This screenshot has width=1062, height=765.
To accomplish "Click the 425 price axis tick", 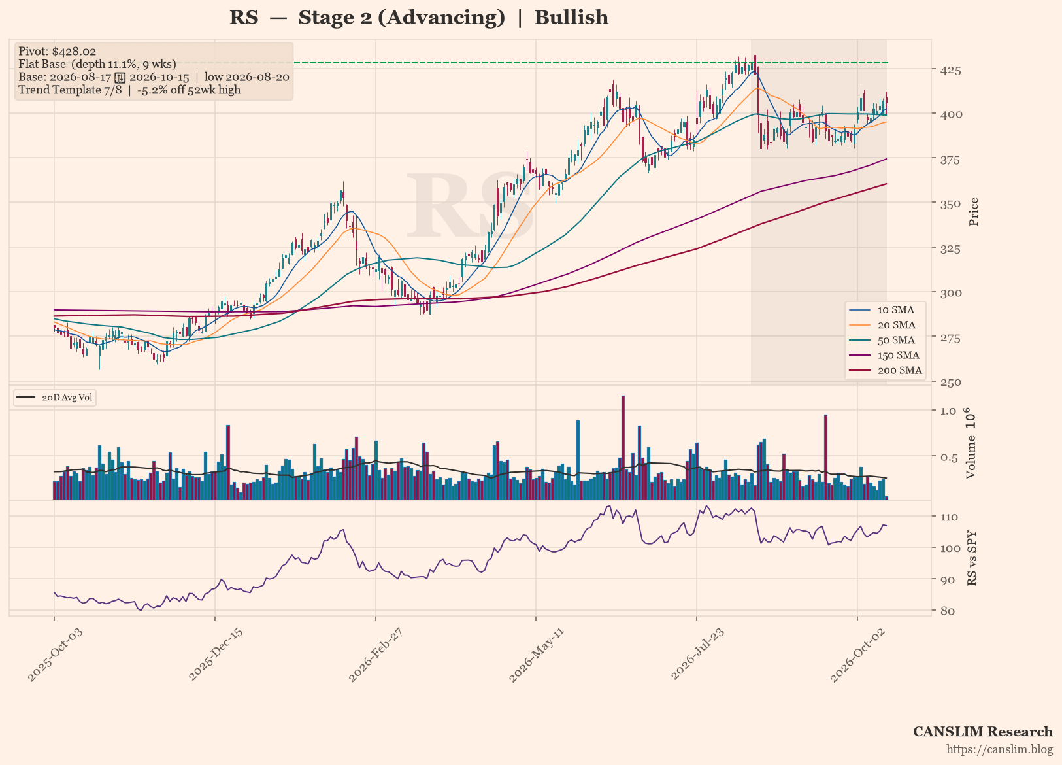I will pyautogui.click(x=950, y=70).
